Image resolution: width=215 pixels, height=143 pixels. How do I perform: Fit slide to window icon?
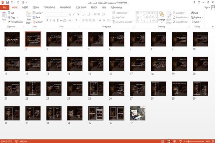coord(213,141)
